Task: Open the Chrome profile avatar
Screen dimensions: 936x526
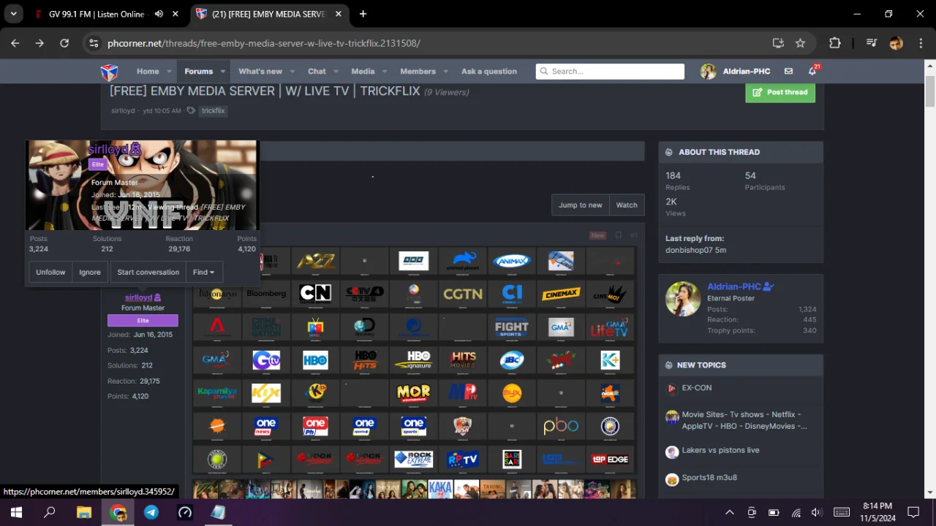Action: pos(896,43)
